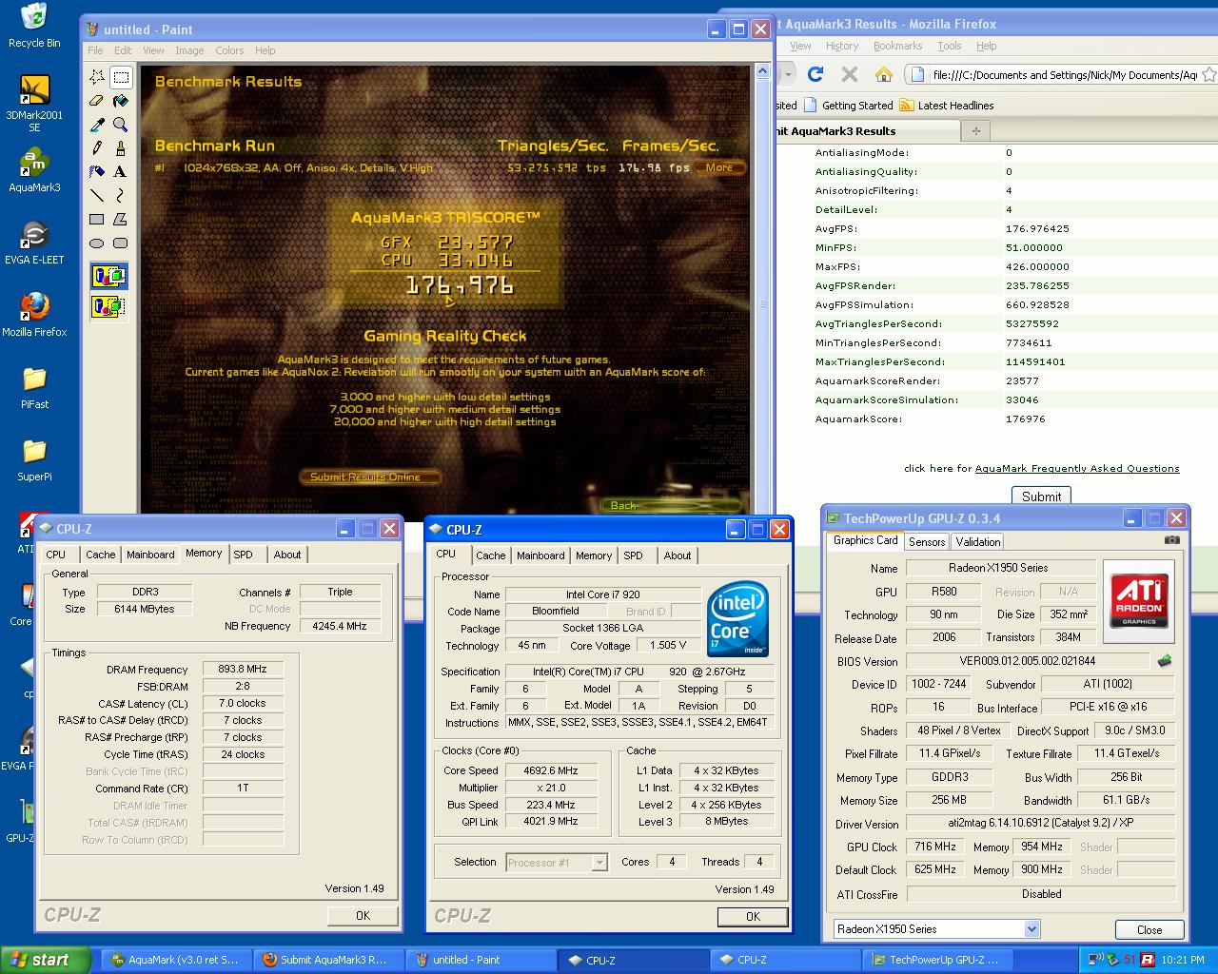
Task: Click the Stop loading icon in Firefox
Action: (850, 74)
